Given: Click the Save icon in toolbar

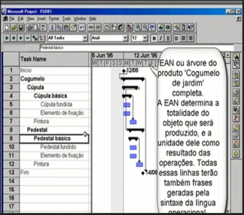Looking at the screenshot, I should pyautogui.click(x=21, y=28).
